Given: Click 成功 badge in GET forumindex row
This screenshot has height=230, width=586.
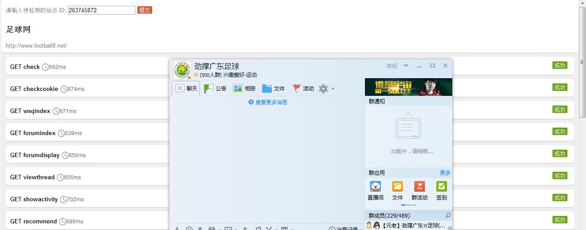Looking at the screenshot, I should pos(560,132).
